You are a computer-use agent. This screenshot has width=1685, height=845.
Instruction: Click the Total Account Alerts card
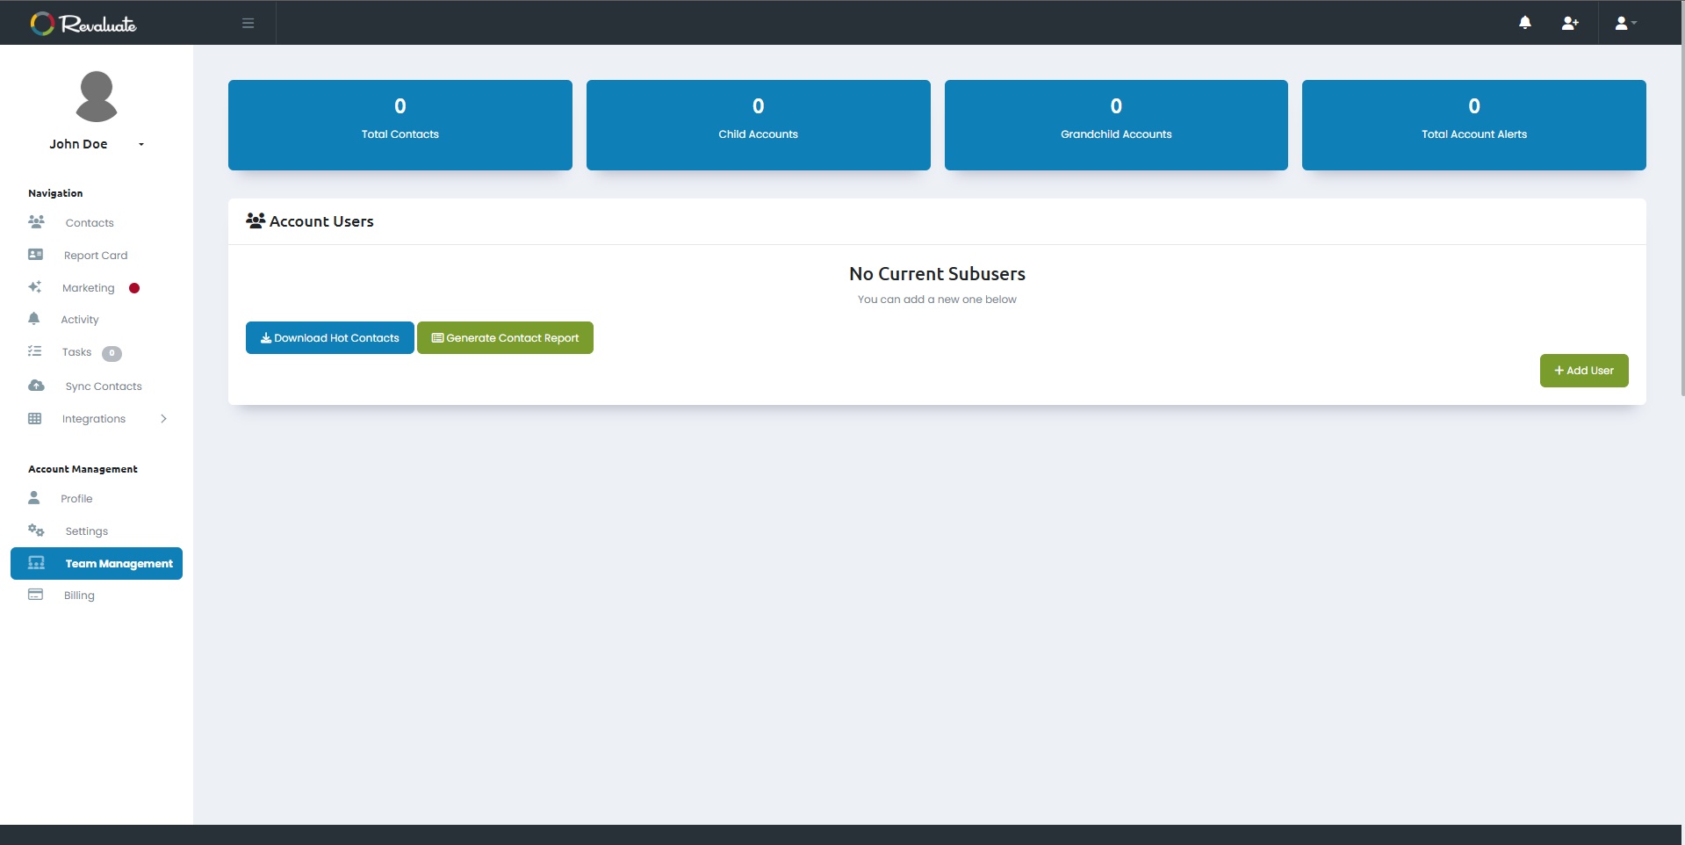tap(1474, 125)
